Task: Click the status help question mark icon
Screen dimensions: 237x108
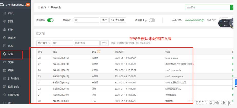Action: point(98,52)
